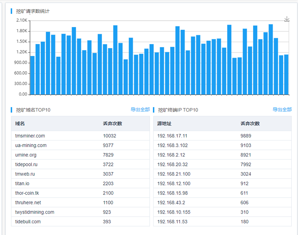Click the 域名 column header
Viewport: 298px width, 235px height.
(x=20, y=124)
